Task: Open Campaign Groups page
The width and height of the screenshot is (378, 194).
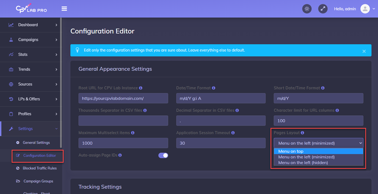Action: pyautogui.click(x=38, y=181)
